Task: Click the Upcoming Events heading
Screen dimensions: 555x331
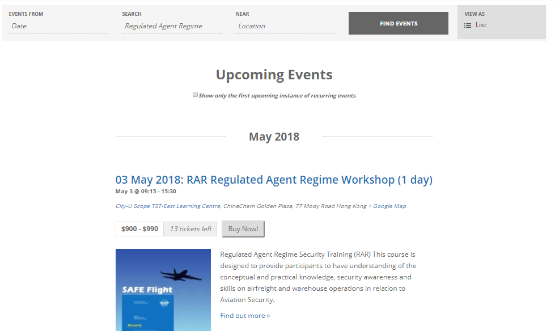Action: pyautogui.click(x=274, y=74)
